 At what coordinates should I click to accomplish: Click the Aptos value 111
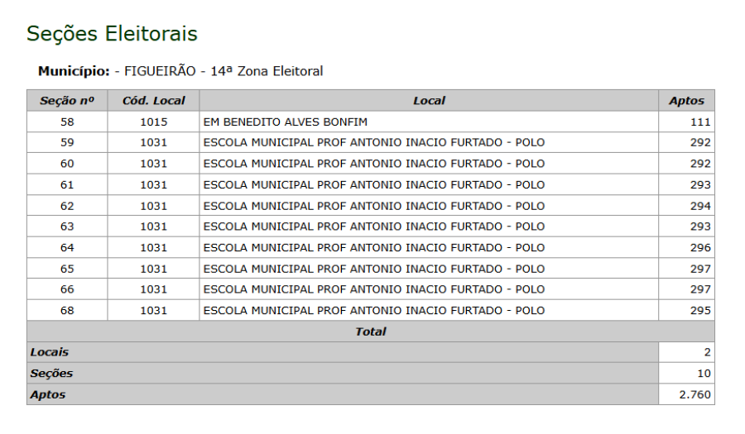pos(700,122)
